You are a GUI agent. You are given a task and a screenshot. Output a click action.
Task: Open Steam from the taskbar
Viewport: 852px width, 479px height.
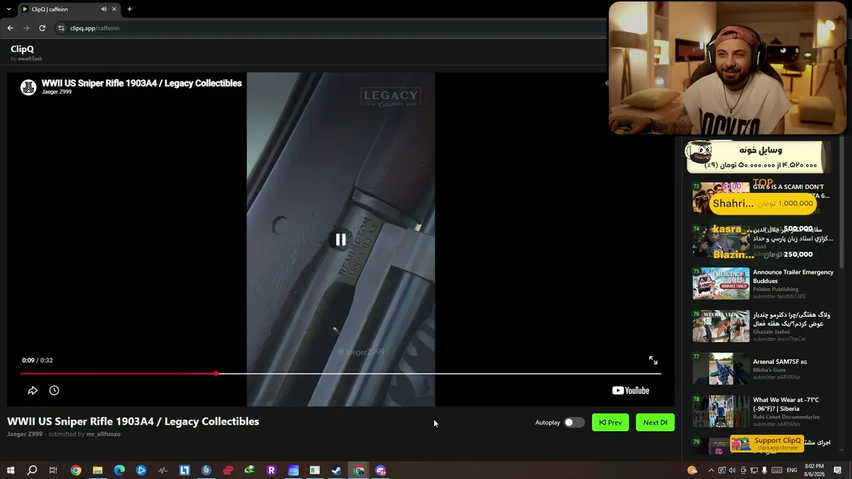pyautogui.click(x=337, y=470)
